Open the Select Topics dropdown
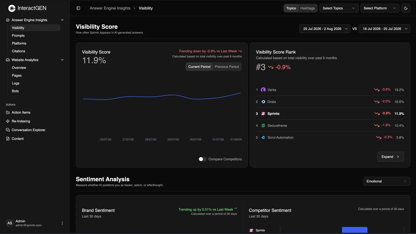This screenshot has width=416, height=234. [339, 8]
